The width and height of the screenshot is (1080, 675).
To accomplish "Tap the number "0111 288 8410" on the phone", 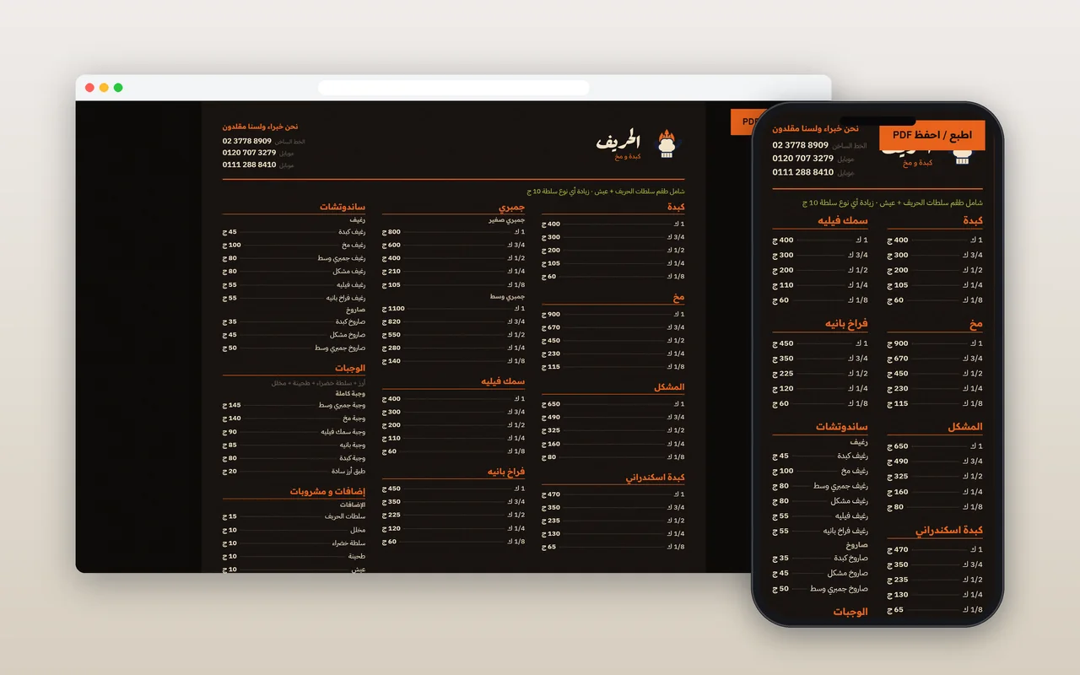I will coord(802,172).
